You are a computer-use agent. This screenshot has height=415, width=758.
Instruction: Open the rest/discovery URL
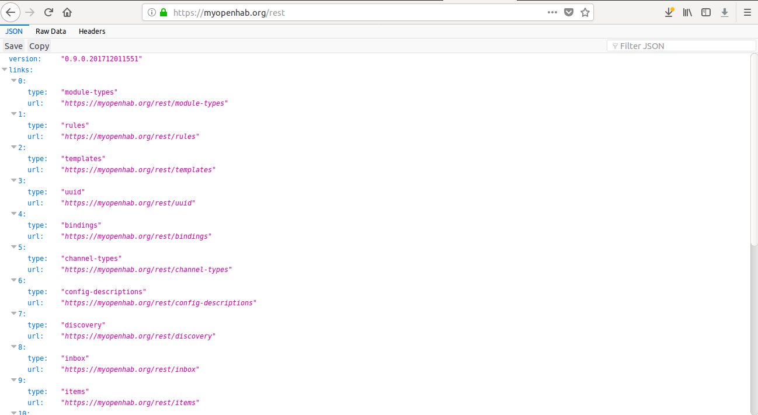[138, 336]
